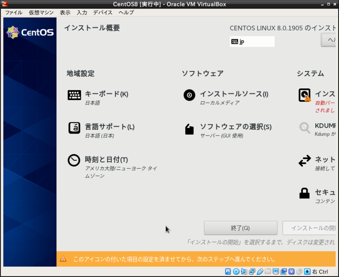
Task: Click the 日本語 (日本) language subtitle
Action: (100, 136)
